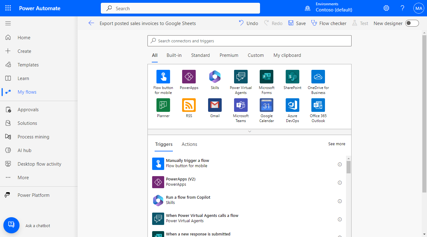Open the Gmail connector
The width and height of the screenshot is (427, 237).
point(215,105)
